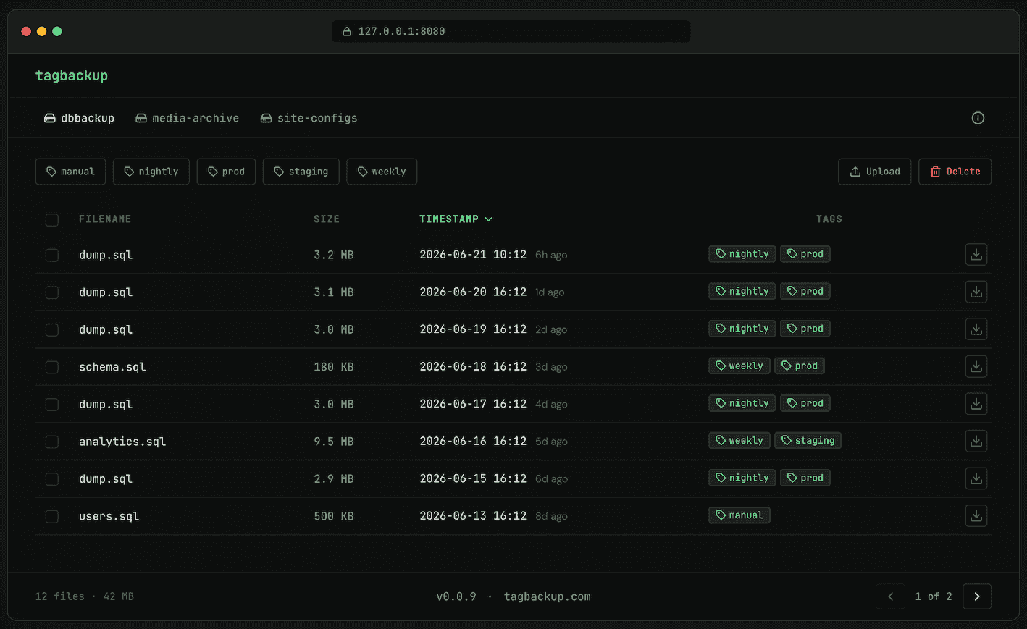Go to the next page

pyautogui.click(x=977, y=596)
